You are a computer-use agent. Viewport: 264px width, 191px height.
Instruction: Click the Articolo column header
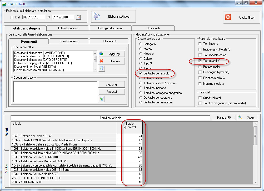(x=63, y=128)
